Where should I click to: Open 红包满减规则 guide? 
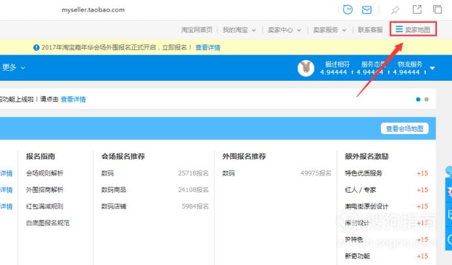(x=44, y=206)
